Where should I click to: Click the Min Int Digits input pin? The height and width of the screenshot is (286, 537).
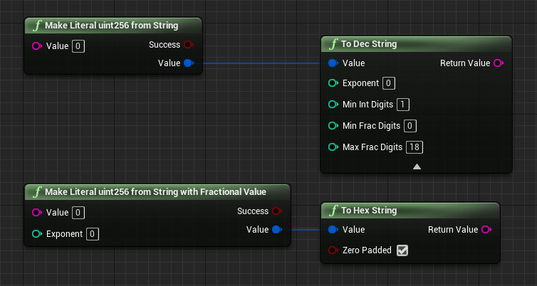(x=333, y=105)
